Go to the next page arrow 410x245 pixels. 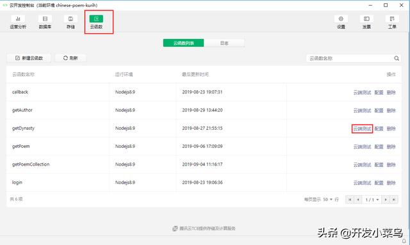pos(386,200)
